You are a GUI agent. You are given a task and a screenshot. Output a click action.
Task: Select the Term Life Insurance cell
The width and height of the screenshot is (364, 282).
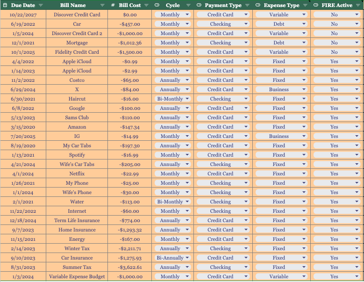(77, 220)
